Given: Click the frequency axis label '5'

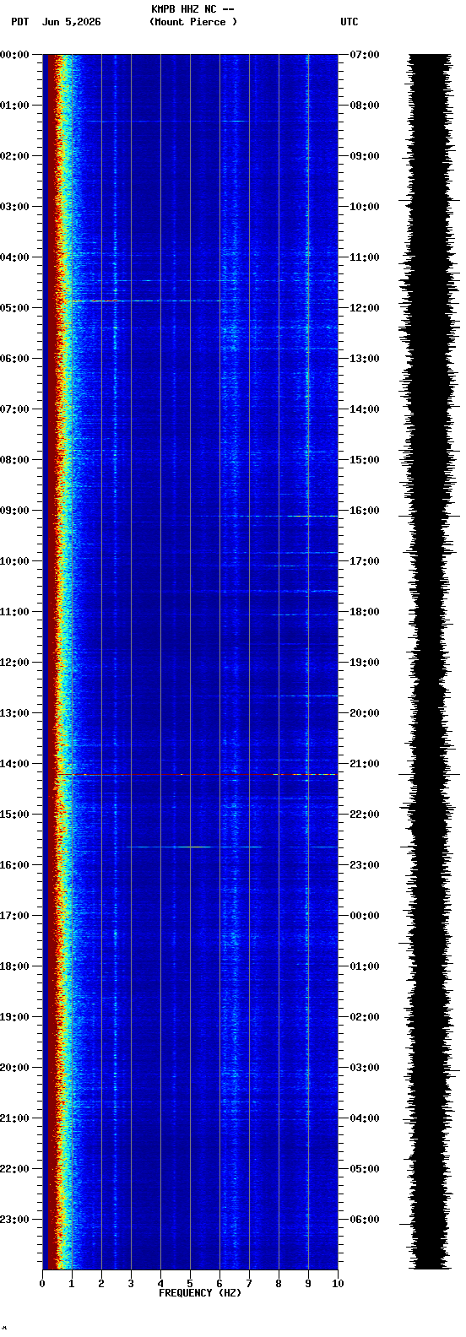Looking at the screenshot, I should 190,1284.
